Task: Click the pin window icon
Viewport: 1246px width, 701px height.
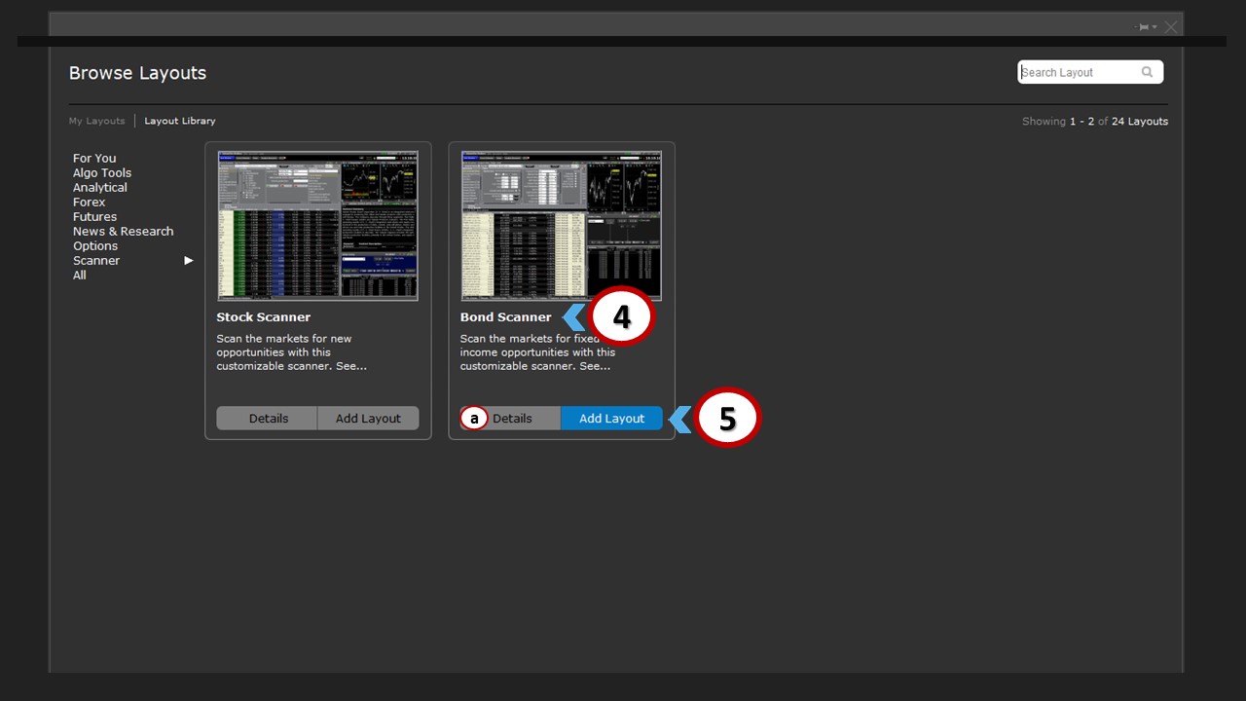Action: [1144, 27]
